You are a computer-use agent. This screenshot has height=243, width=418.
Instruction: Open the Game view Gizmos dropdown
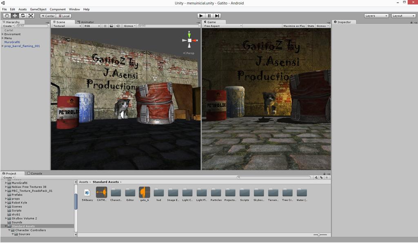click(x=322, y=26)
